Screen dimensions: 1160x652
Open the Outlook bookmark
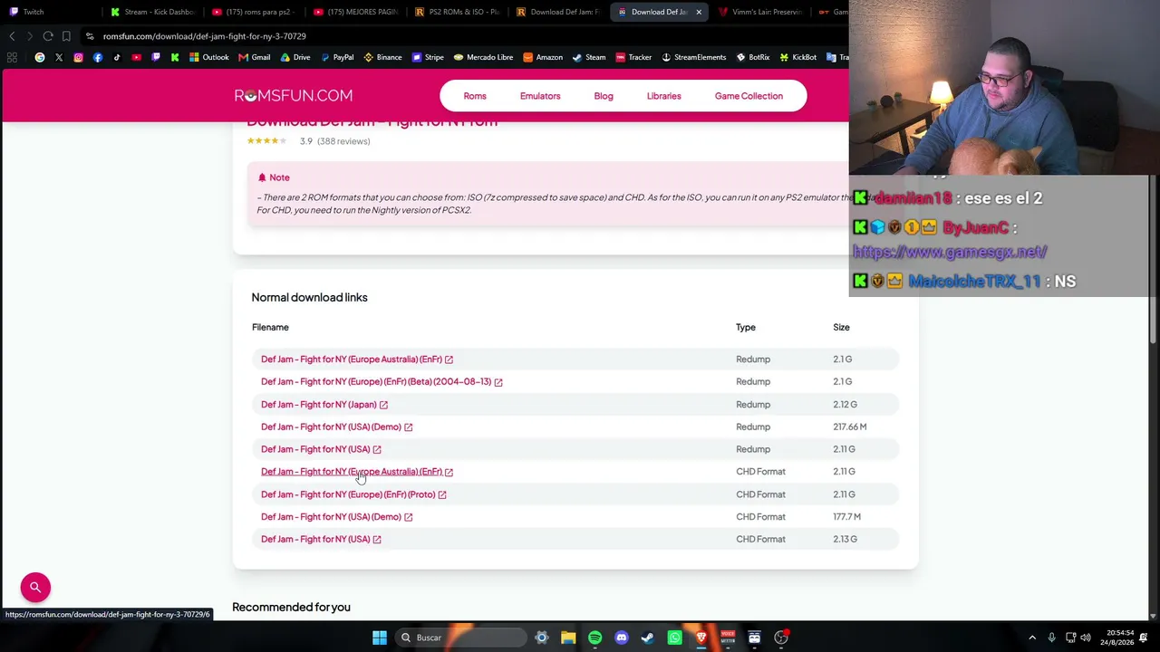pos(209,57)
